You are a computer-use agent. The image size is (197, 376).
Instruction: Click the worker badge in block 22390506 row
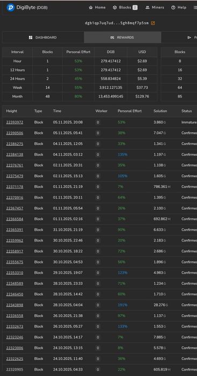tap(97, 133)
